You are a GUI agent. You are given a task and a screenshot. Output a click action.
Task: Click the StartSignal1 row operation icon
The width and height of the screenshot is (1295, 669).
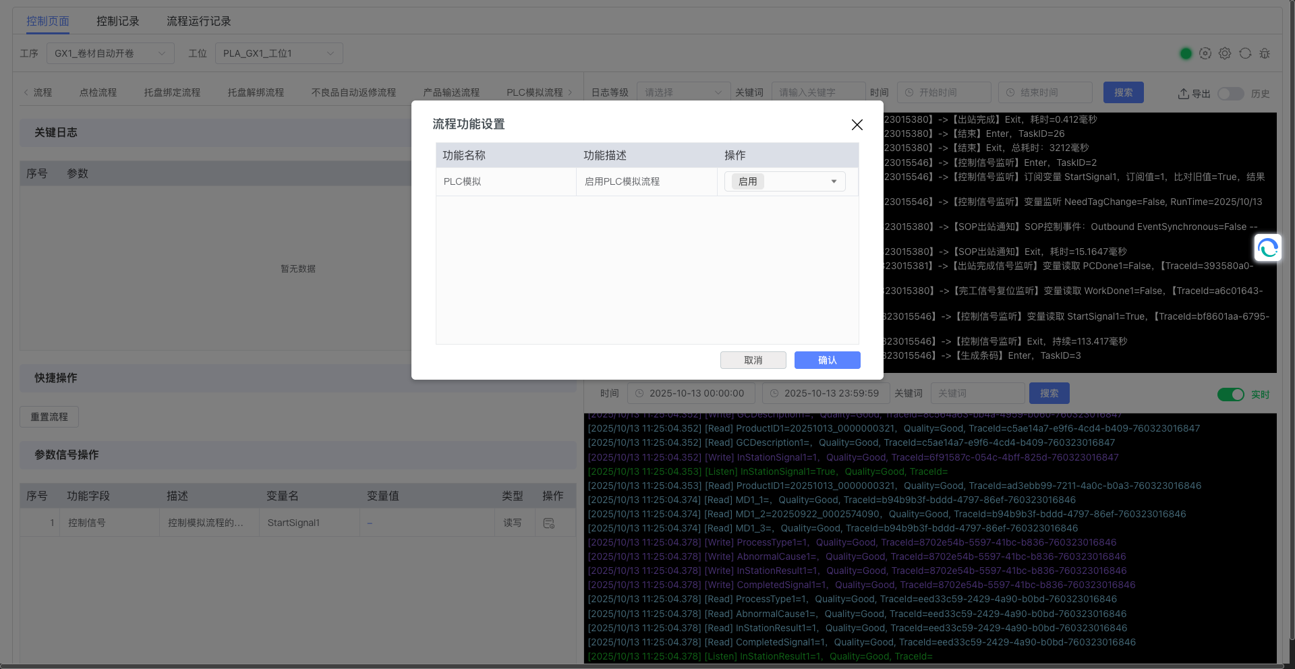click(548, 523)
